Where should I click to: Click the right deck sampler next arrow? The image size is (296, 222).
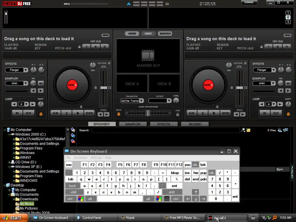(288, 90)
